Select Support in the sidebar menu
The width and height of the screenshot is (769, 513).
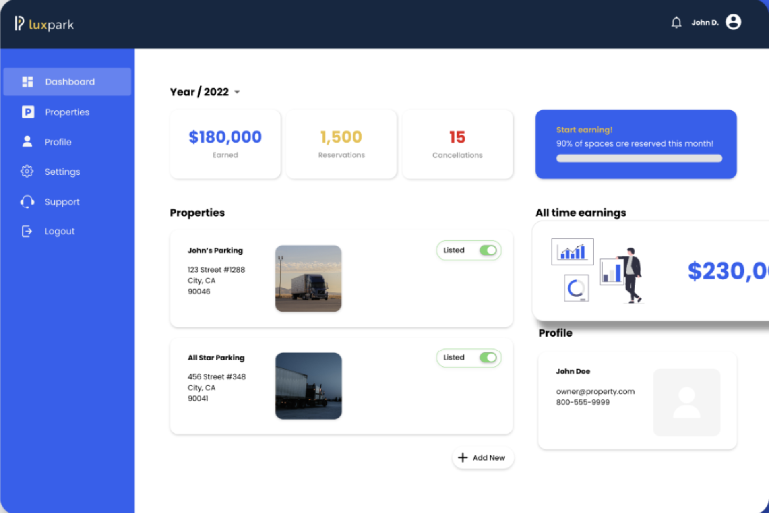[62, 202]
